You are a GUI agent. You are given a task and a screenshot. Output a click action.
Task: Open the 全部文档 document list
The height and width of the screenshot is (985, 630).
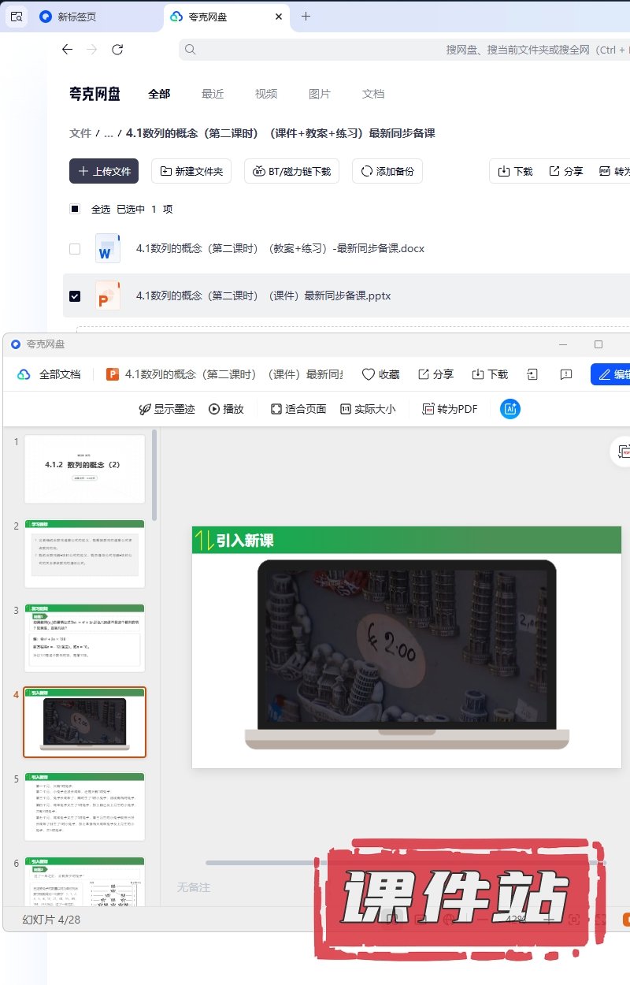(50, 374)
